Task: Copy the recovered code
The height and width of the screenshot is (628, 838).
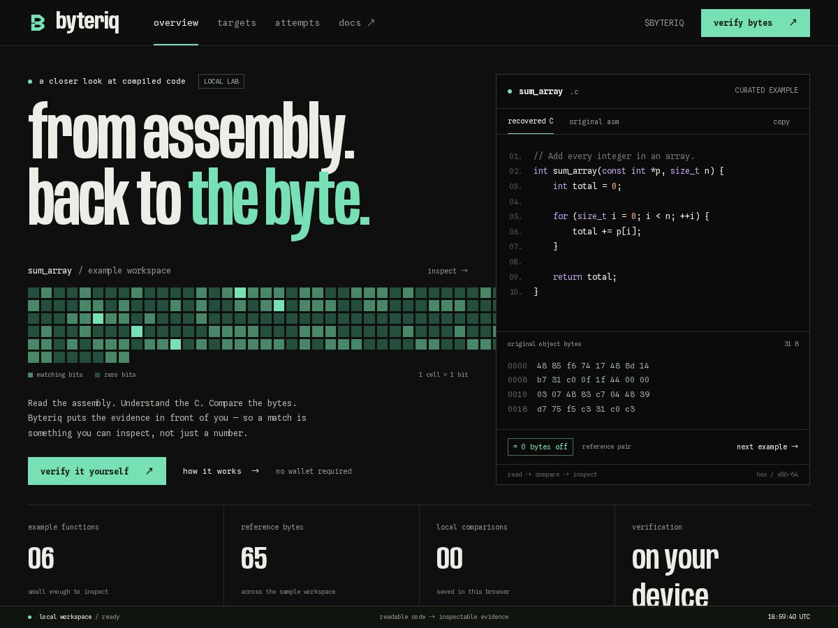Action: (781, 121)
